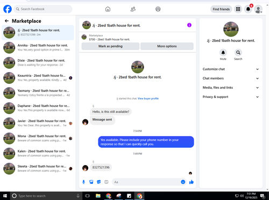Open the View buyer profile link
This screenshot has width=269, height=200.
pos(148,98)
